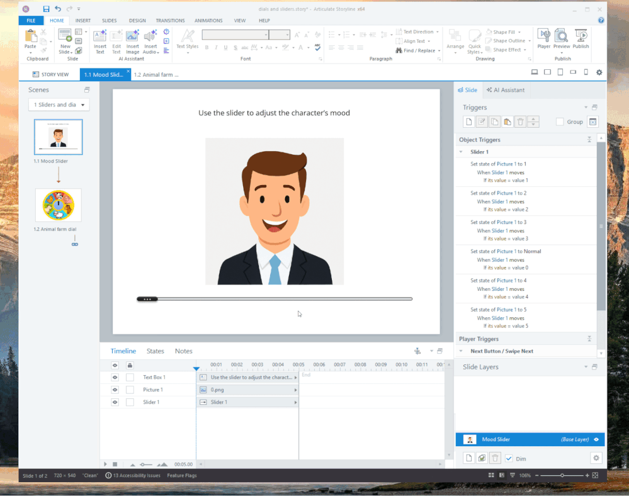Image resolution: width=629 pixels, height=496 pixels.
Task: Switch to the INSERT ribbon tab
Action: pos(83,20)
